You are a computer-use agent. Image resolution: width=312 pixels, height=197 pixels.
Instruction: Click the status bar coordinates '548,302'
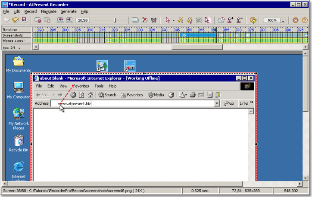point(291,191)
